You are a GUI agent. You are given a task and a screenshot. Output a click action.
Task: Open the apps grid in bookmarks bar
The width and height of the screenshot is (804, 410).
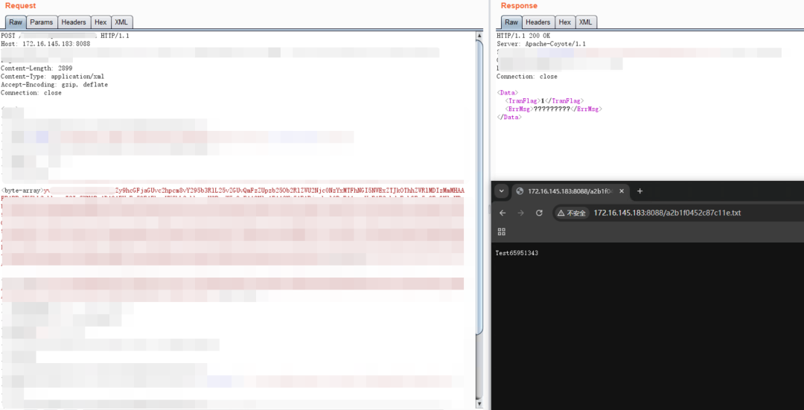pyautogui.click(x=501, y=231)
